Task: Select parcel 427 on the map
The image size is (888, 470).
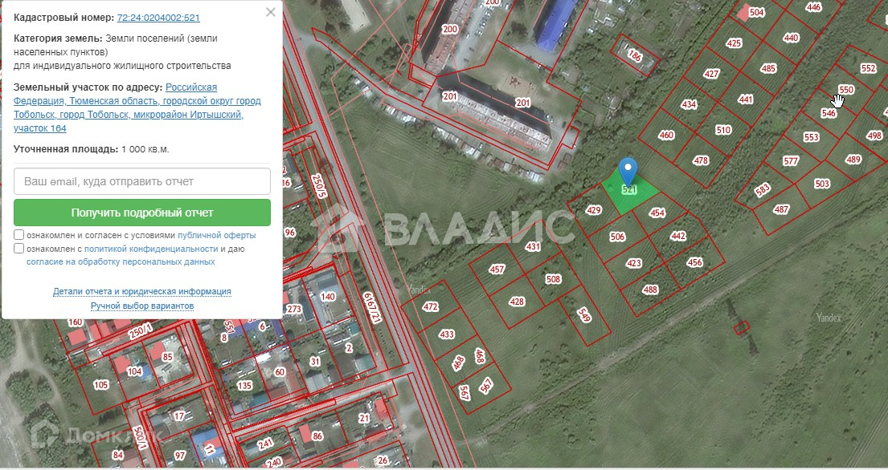Action: pyautogui.click(x=711, y=74)
